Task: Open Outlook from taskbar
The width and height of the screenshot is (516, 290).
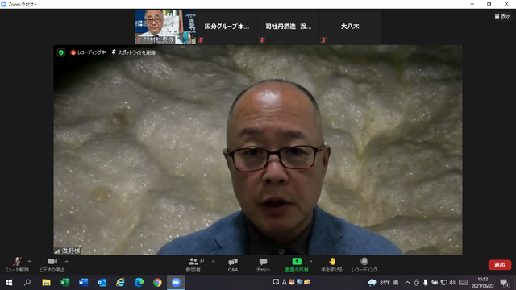Action: pos(102,283)
